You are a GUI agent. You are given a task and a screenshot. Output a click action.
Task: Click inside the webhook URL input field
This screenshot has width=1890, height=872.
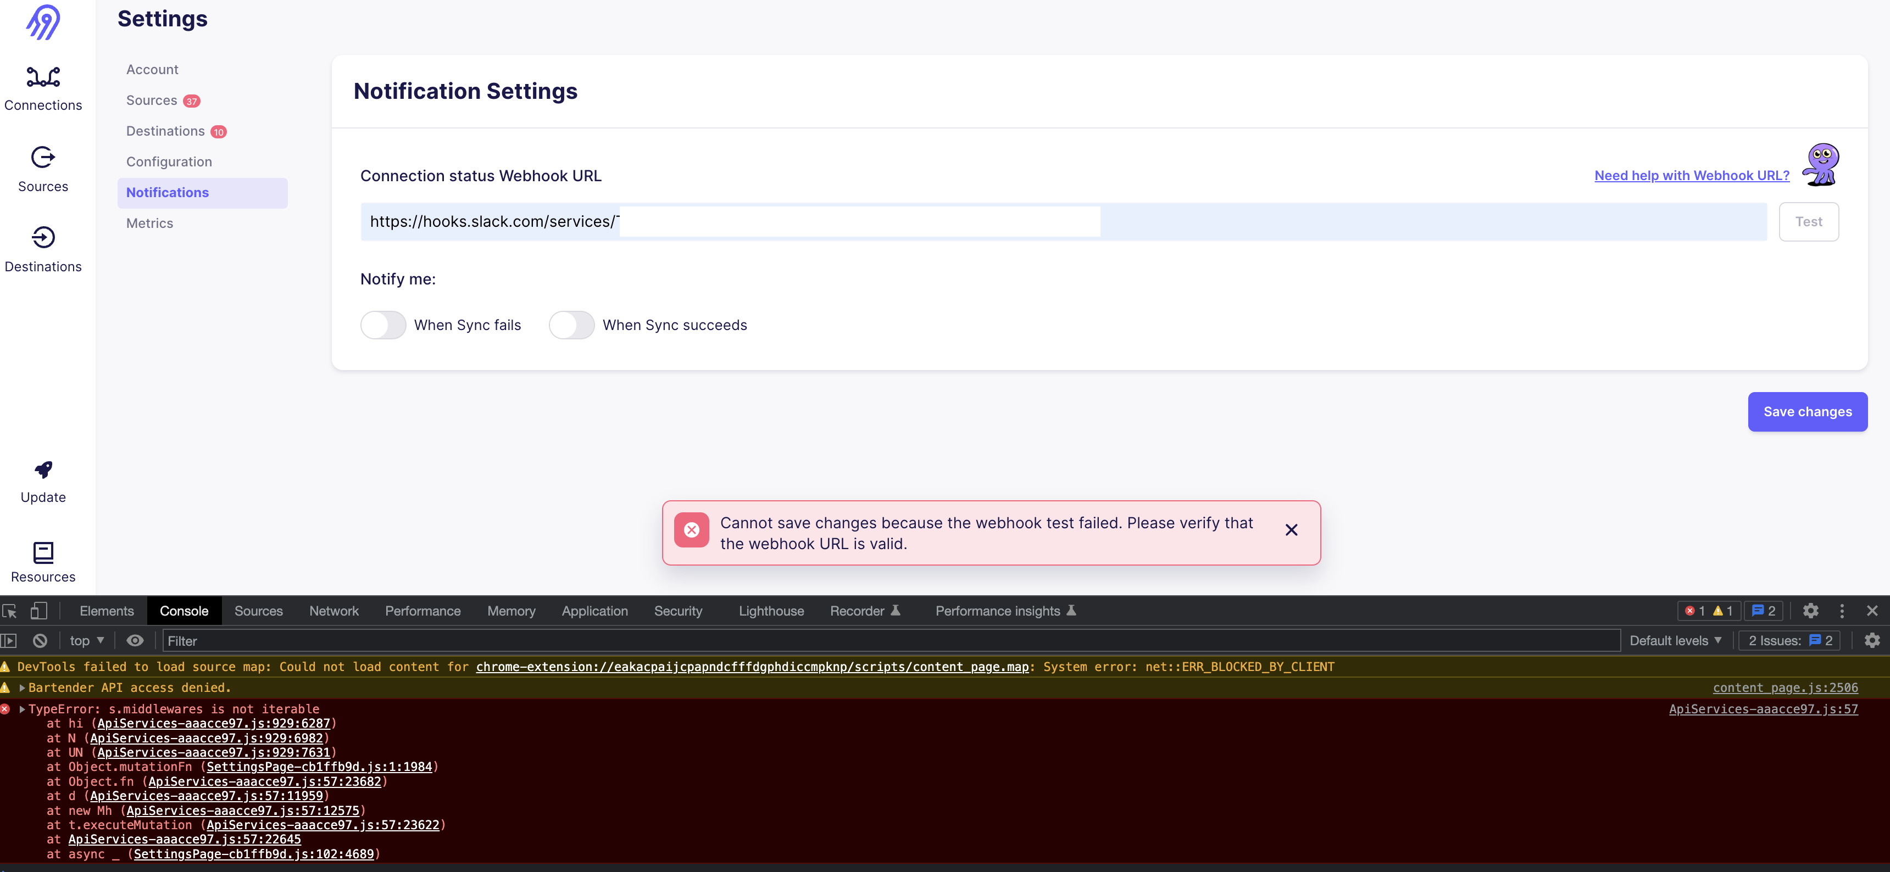858,221
